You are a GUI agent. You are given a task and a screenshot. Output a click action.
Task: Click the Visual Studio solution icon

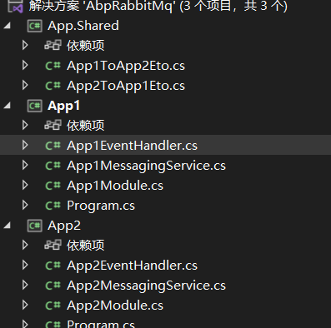(x=16, y=6)
